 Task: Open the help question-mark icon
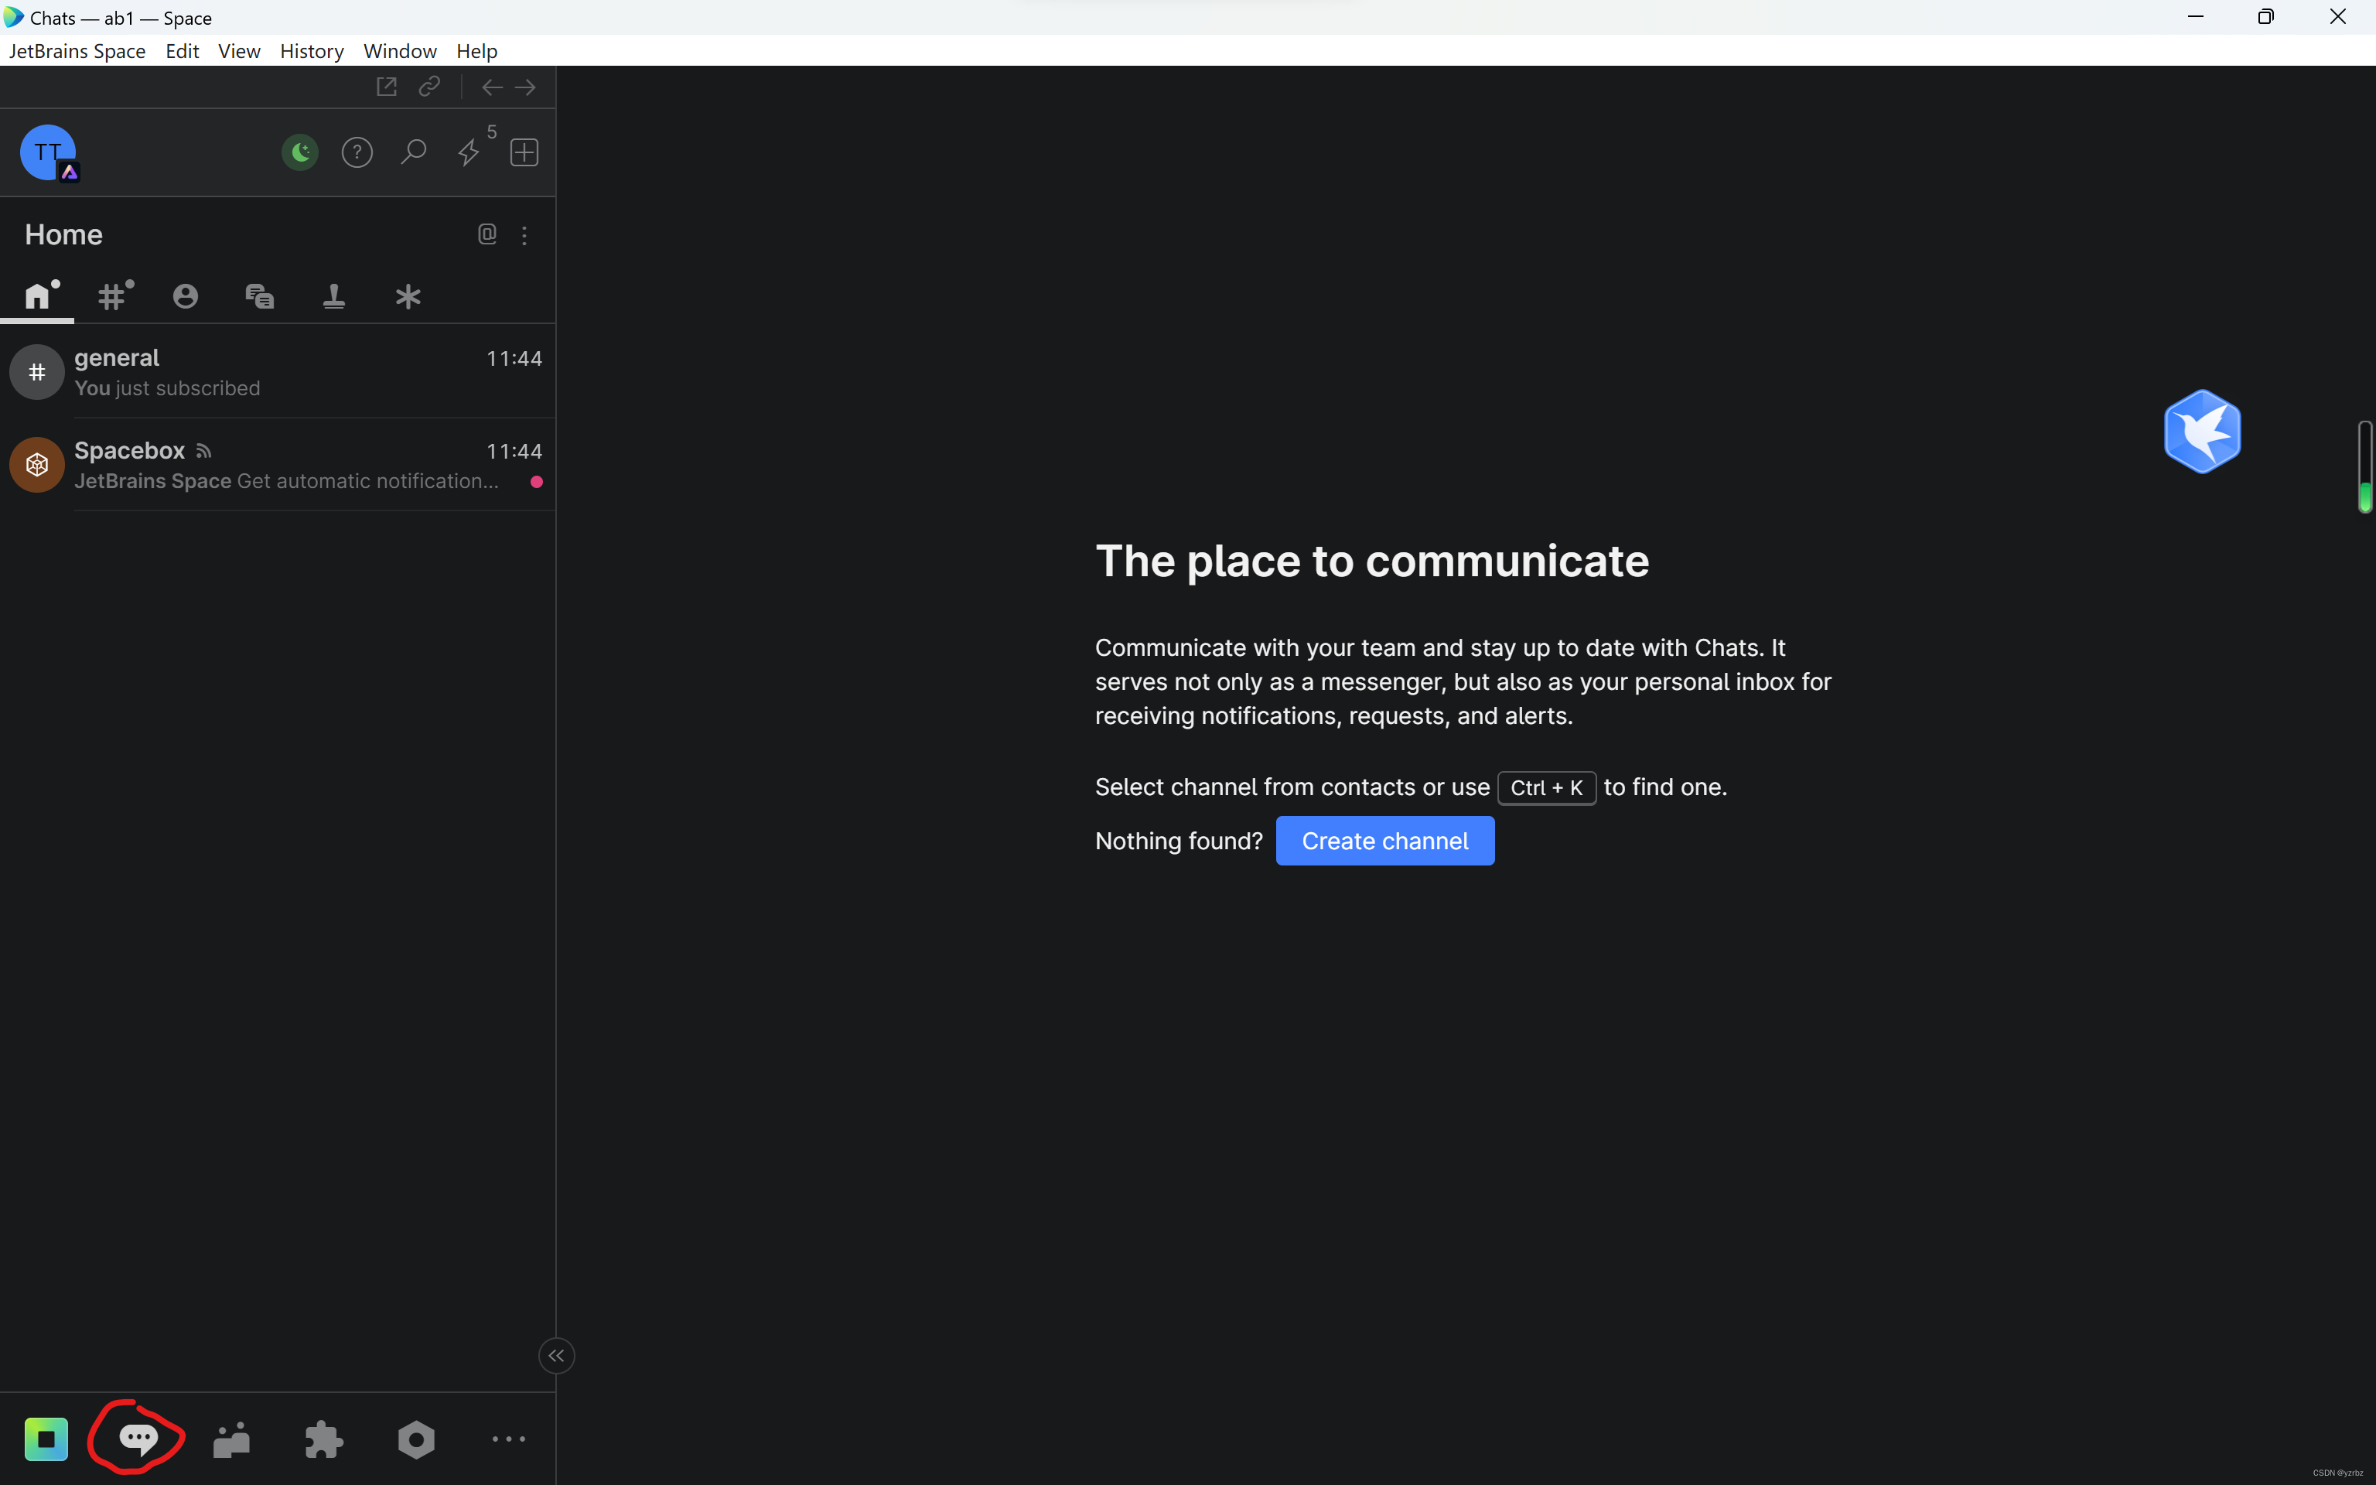[x=357, y=152]
